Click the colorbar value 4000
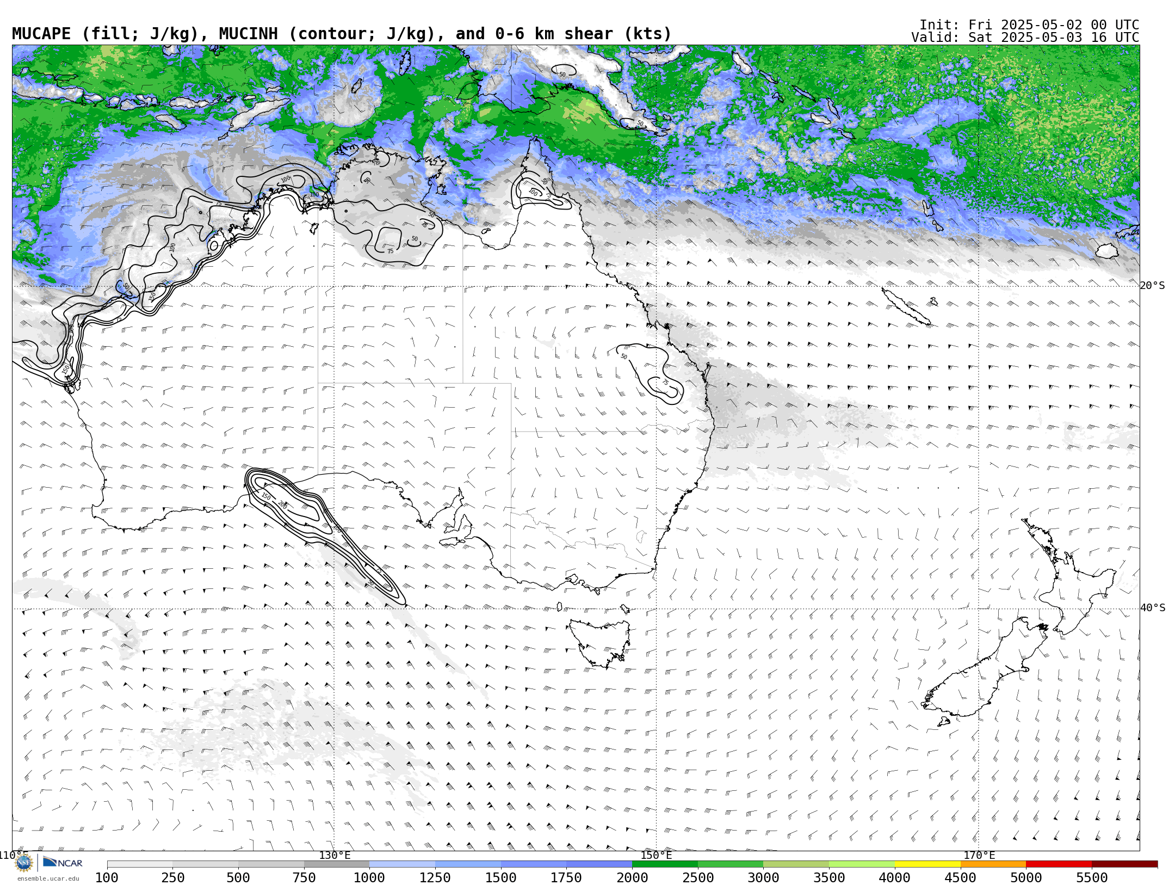The height and width of the screenshot is (885, 1175). pyautogui.click(x=895, y=878)
